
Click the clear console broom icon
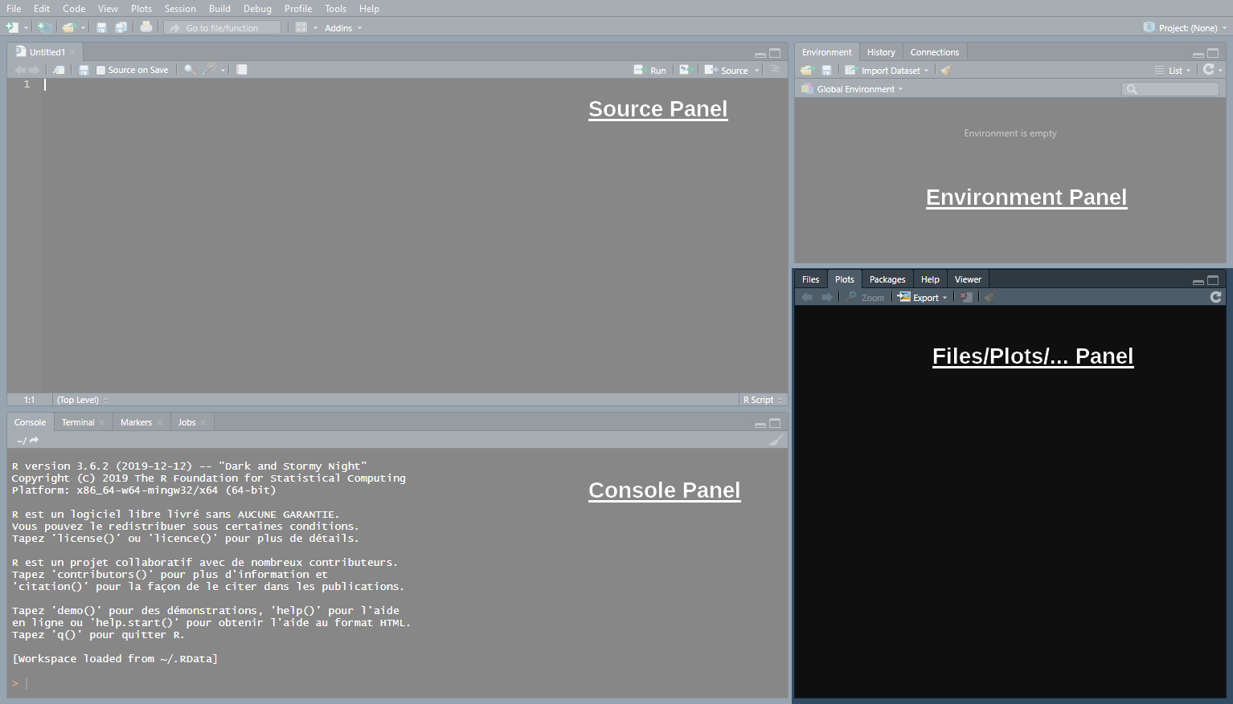click(776, 440)
